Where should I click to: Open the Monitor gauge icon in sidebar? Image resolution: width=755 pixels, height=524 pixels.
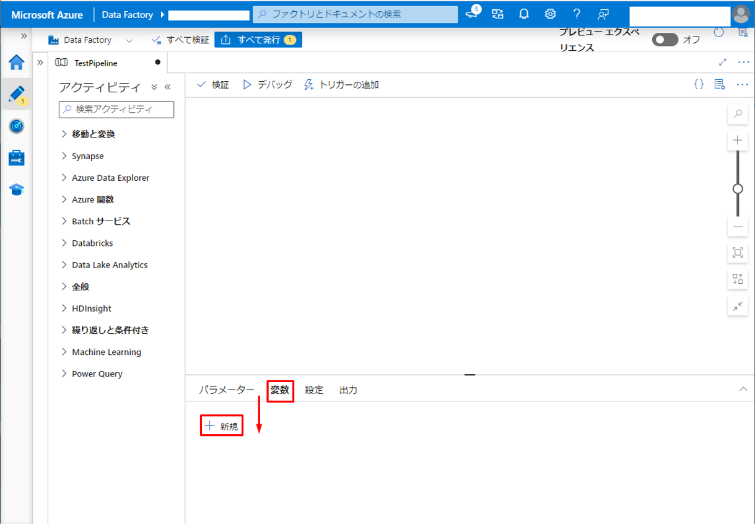tap(17, 126)
